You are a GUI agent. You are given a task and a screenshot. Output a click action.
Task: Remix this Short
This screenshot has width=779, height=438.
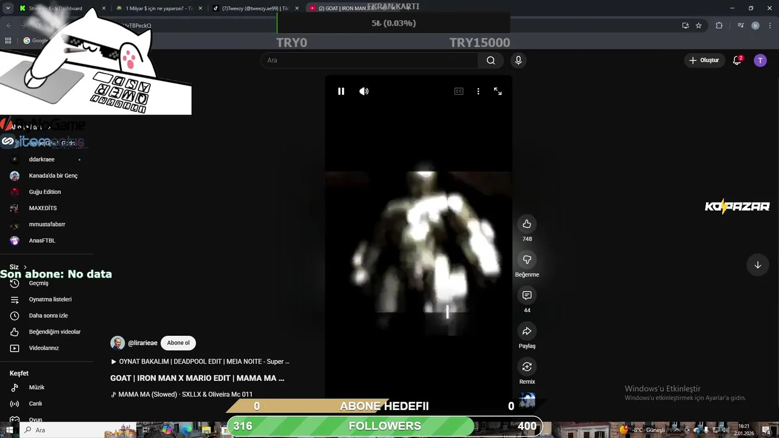click(527, 367)
